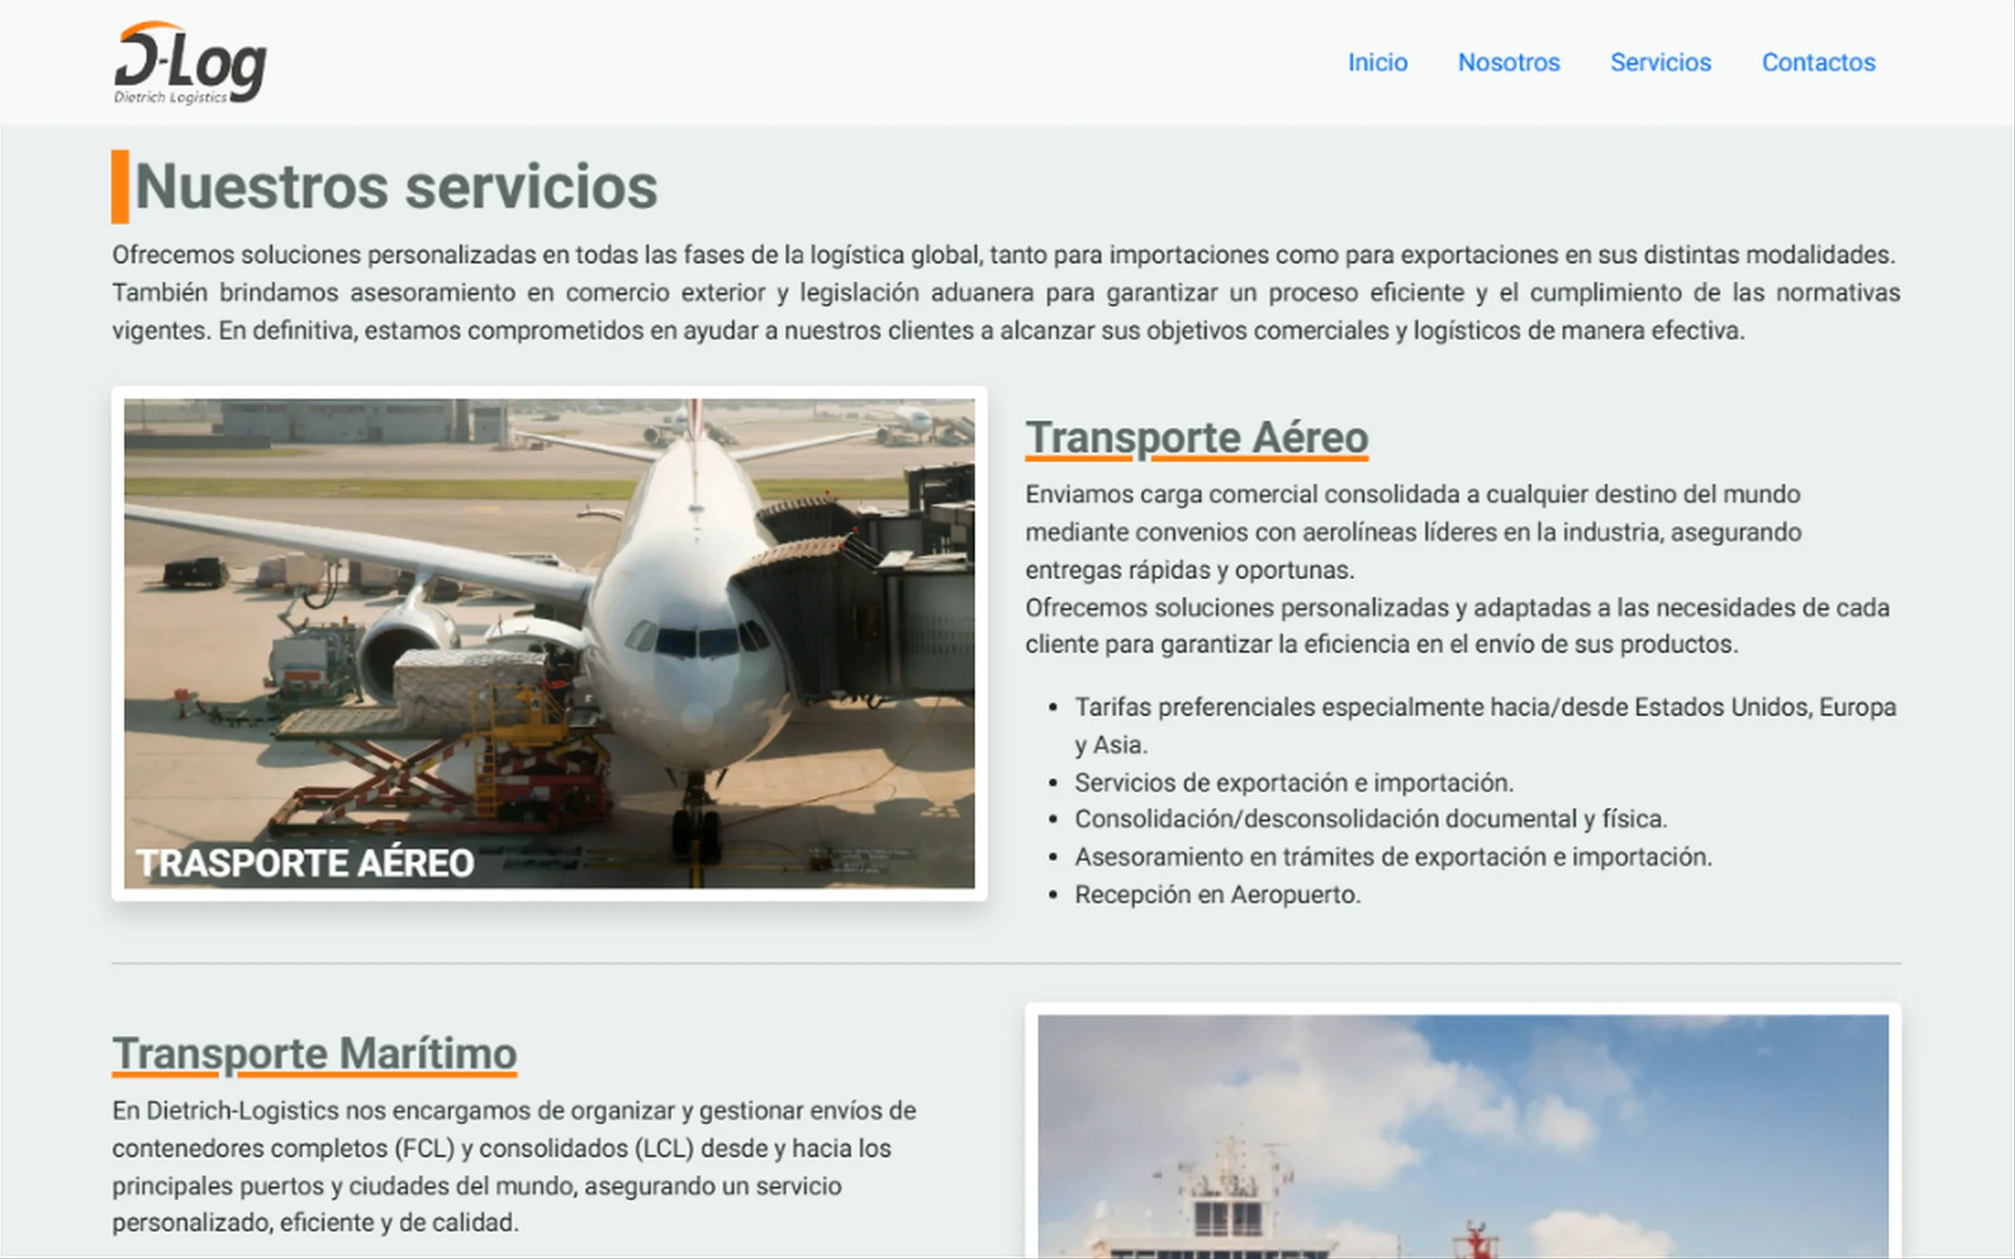The width and height of the screenshot is (2015, 1259).
Task: Click the D-Log Dietrich Logistics logo
Action: pyautogui.click(x=190, y=63)
